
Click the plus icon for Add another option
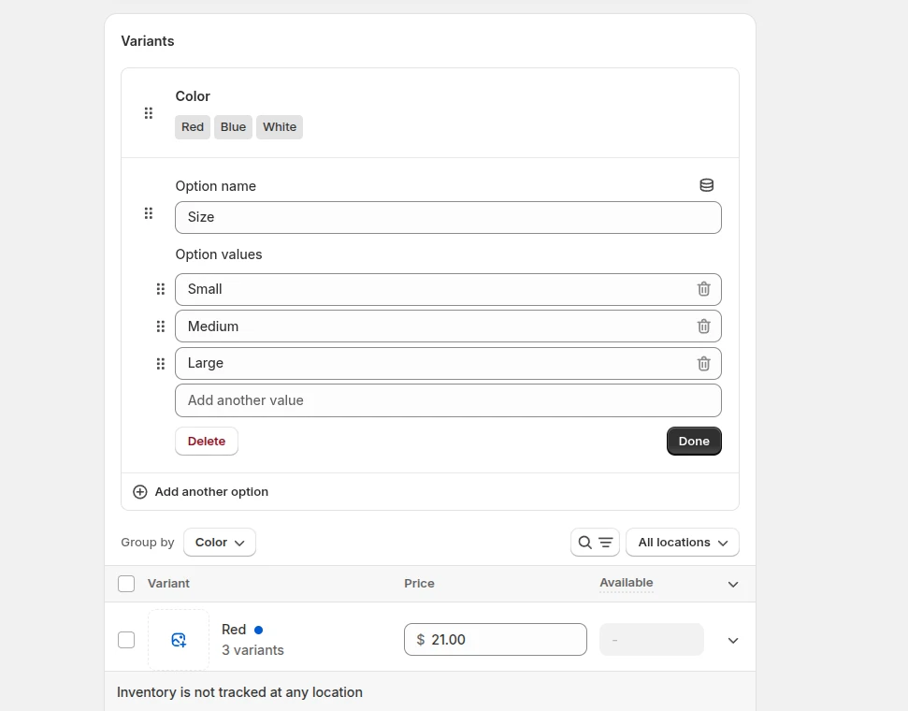click(139, 492)
